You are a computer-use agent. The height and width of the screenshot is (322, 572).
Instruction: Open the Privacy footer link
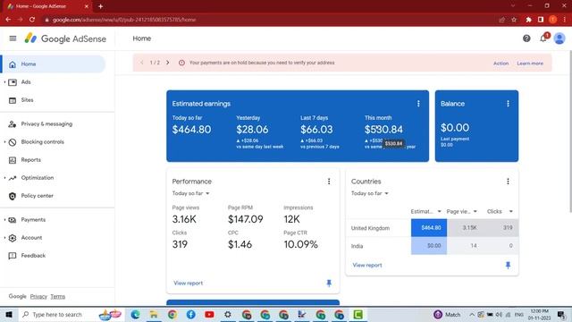(38, 296)
